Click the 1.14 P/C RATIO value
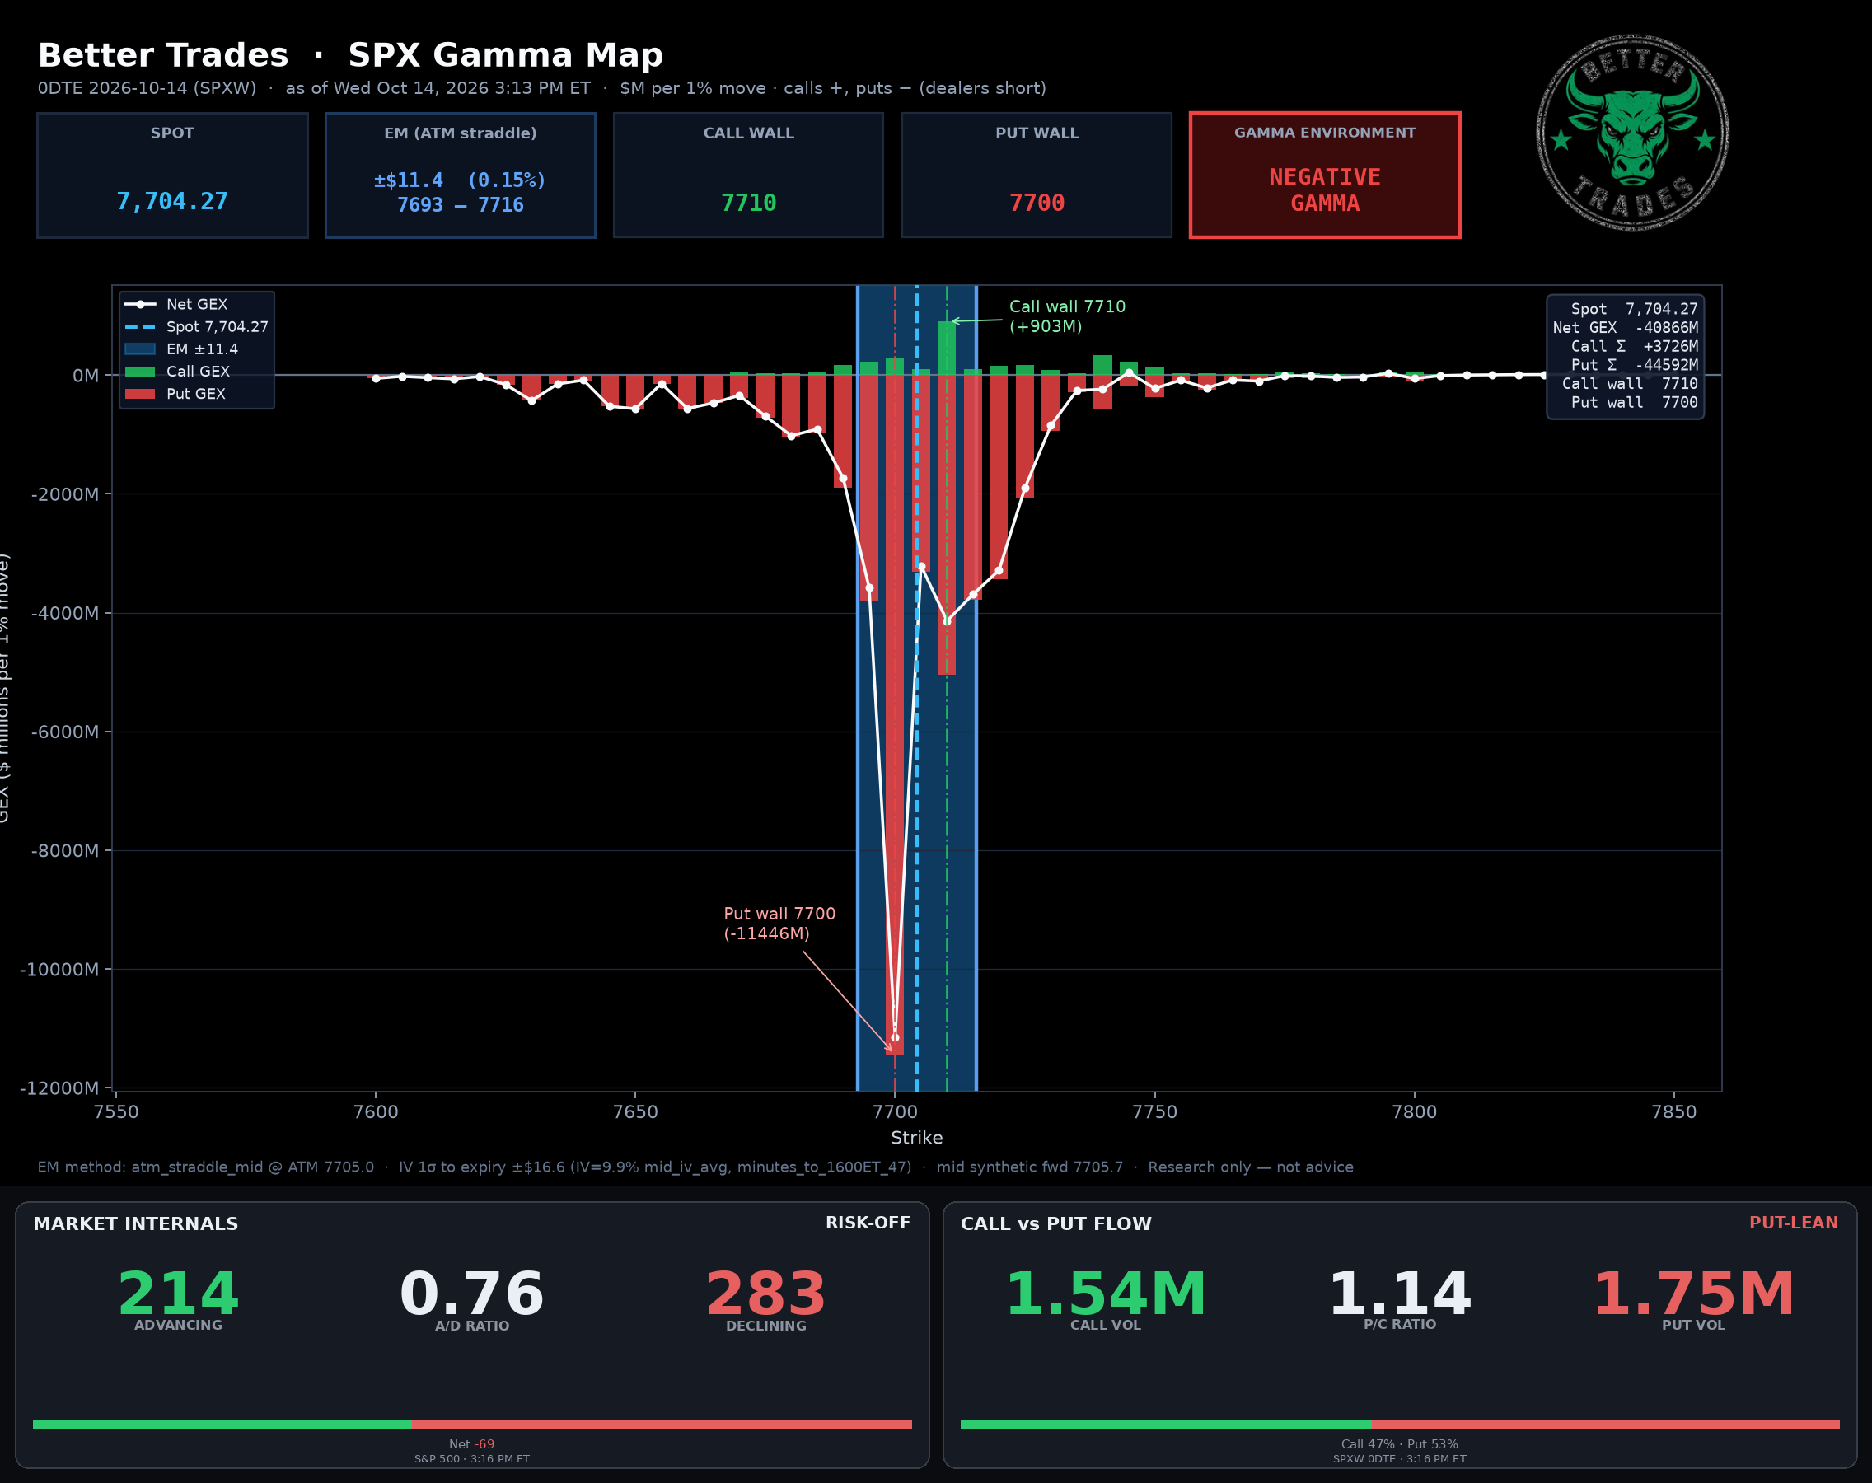1872x1483 pixels. (x=1400, y=1294)
